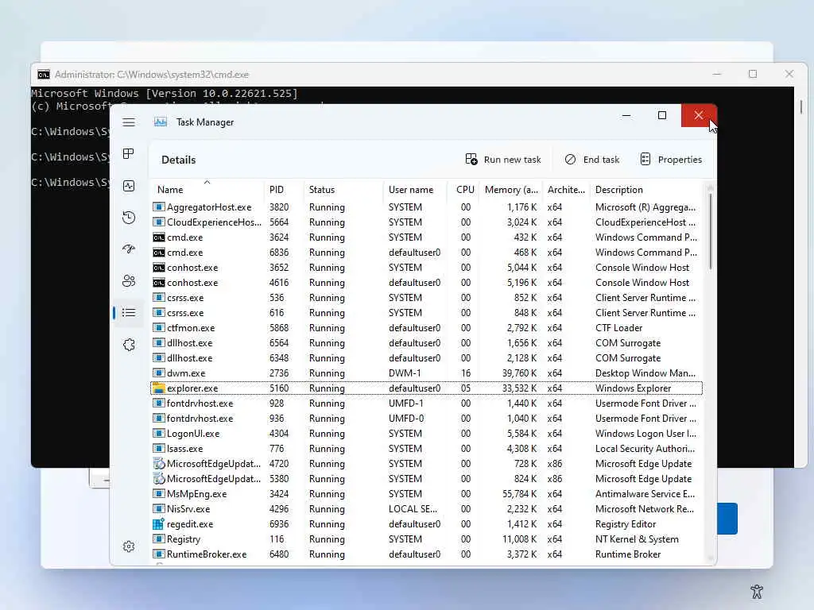This screenshot has width=814, height=610.
Task: Sort by CPU column header
Action: click(463, 189)
